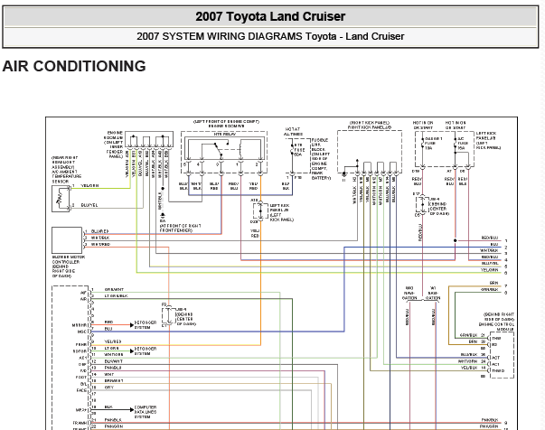Screen dimensions: 545x430
Task: Click the 'LT GRN/BLK' wire label at pin 2
Action: [116, 296]
